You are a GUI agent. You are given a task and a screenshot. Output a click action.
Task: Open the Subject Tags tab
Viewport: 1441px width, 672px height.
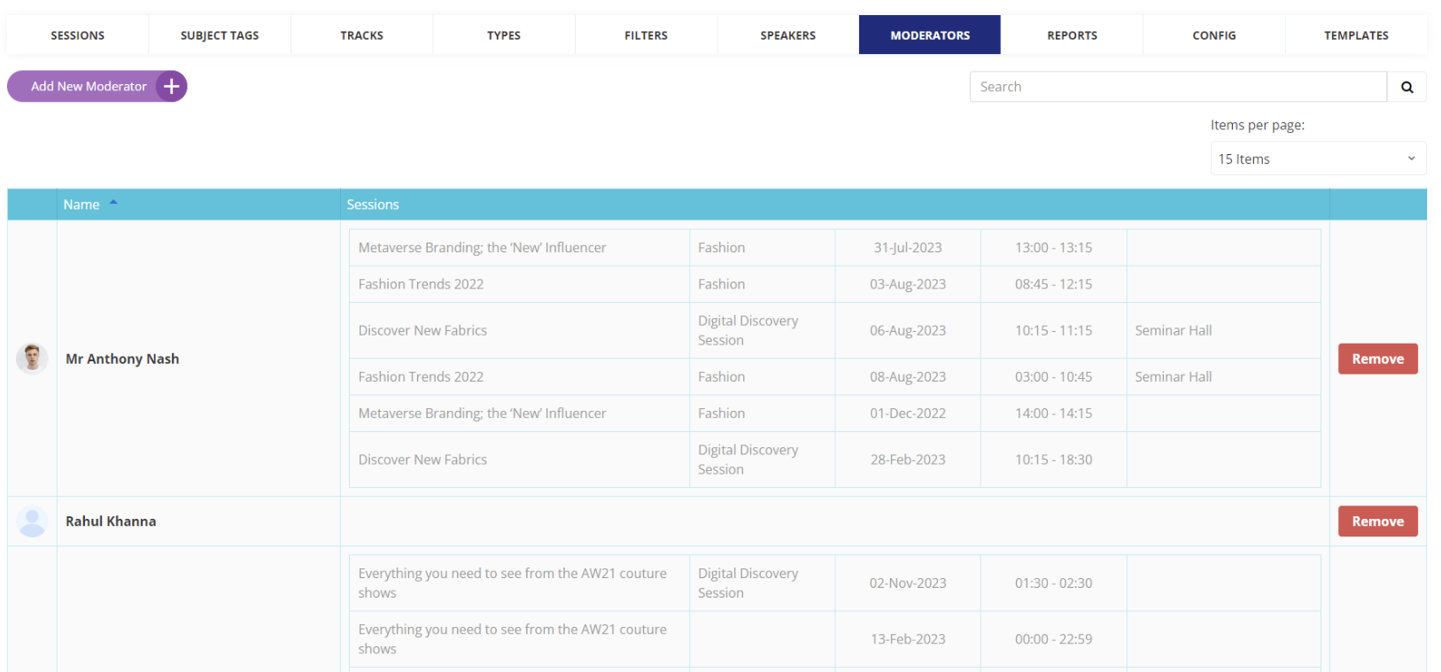(x=220, y=35)
